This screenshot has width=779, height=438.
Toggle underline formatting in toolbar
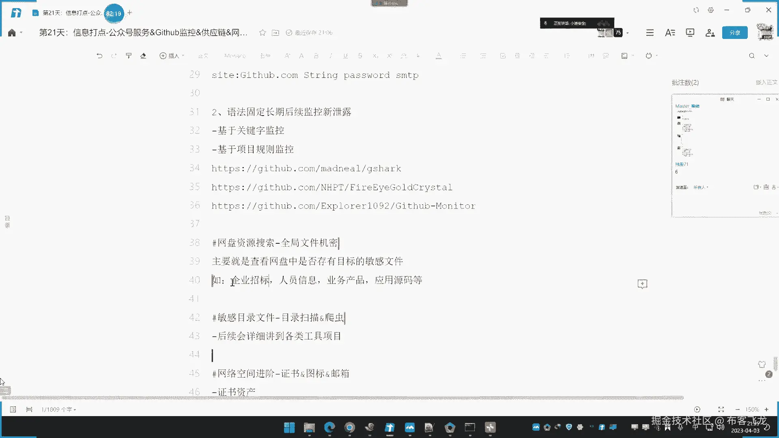[x=345, y=56]
